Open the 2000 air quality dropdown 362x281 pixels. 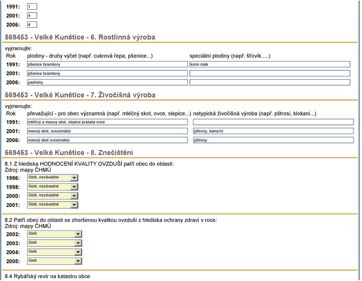tap(53, 196)
